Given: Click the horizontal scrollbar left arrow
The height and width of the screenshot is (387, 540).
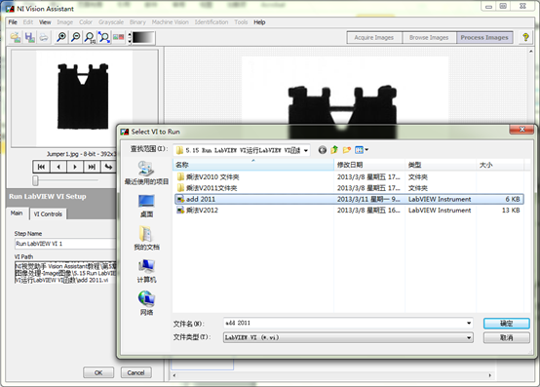Looking at the screenshot, I should 174,375.
